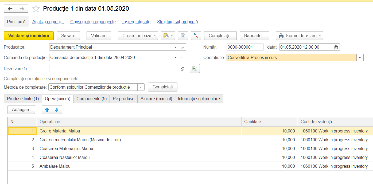Screen dimensions: 373x184
Task: Open the Forme de listare dropdown
Action: (x=300, y=36)
